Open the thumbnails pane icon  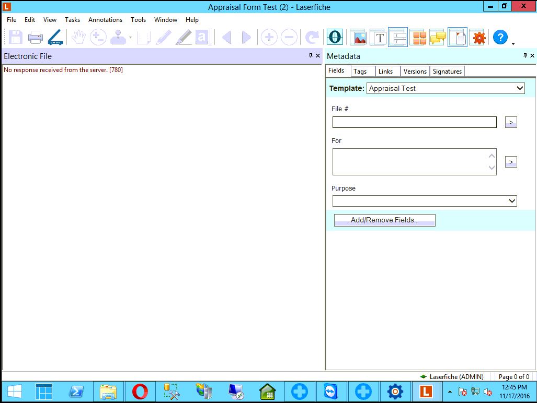418,38
